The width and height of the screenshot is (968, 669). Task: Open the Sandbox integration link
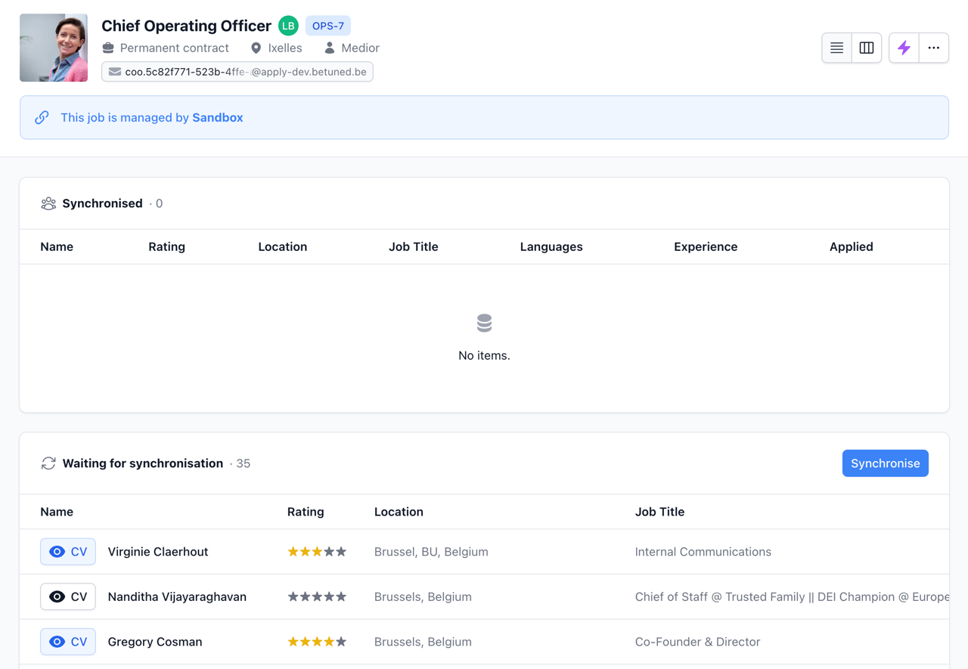217,117
